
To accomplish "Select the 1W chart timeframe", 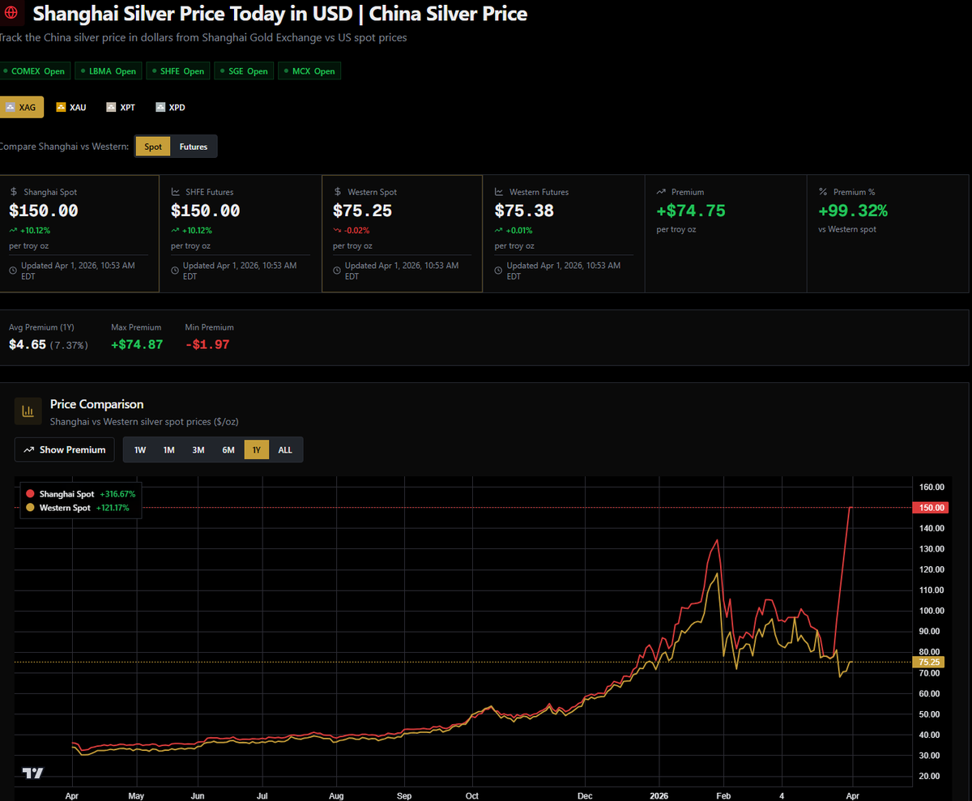I will pos(139,449).
